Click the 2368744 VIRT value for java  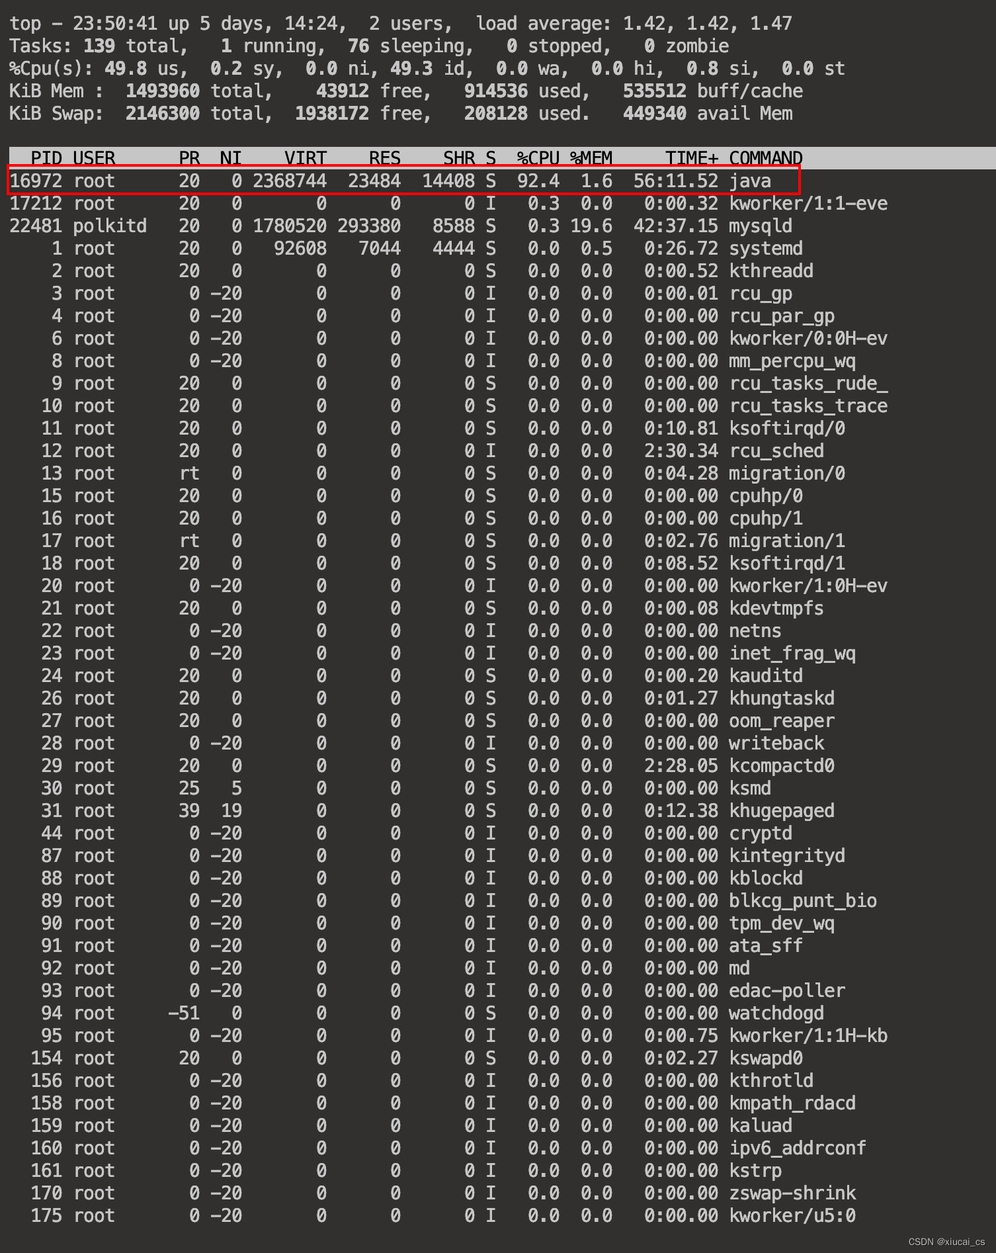click(290, 181)
